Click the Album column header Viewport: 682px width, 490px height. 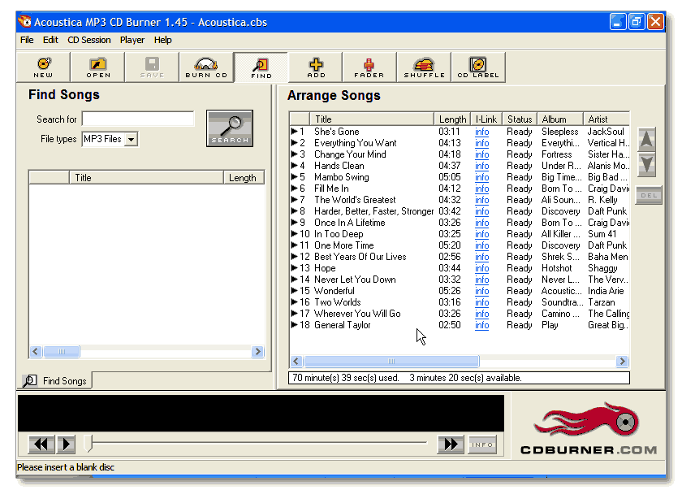560,119
